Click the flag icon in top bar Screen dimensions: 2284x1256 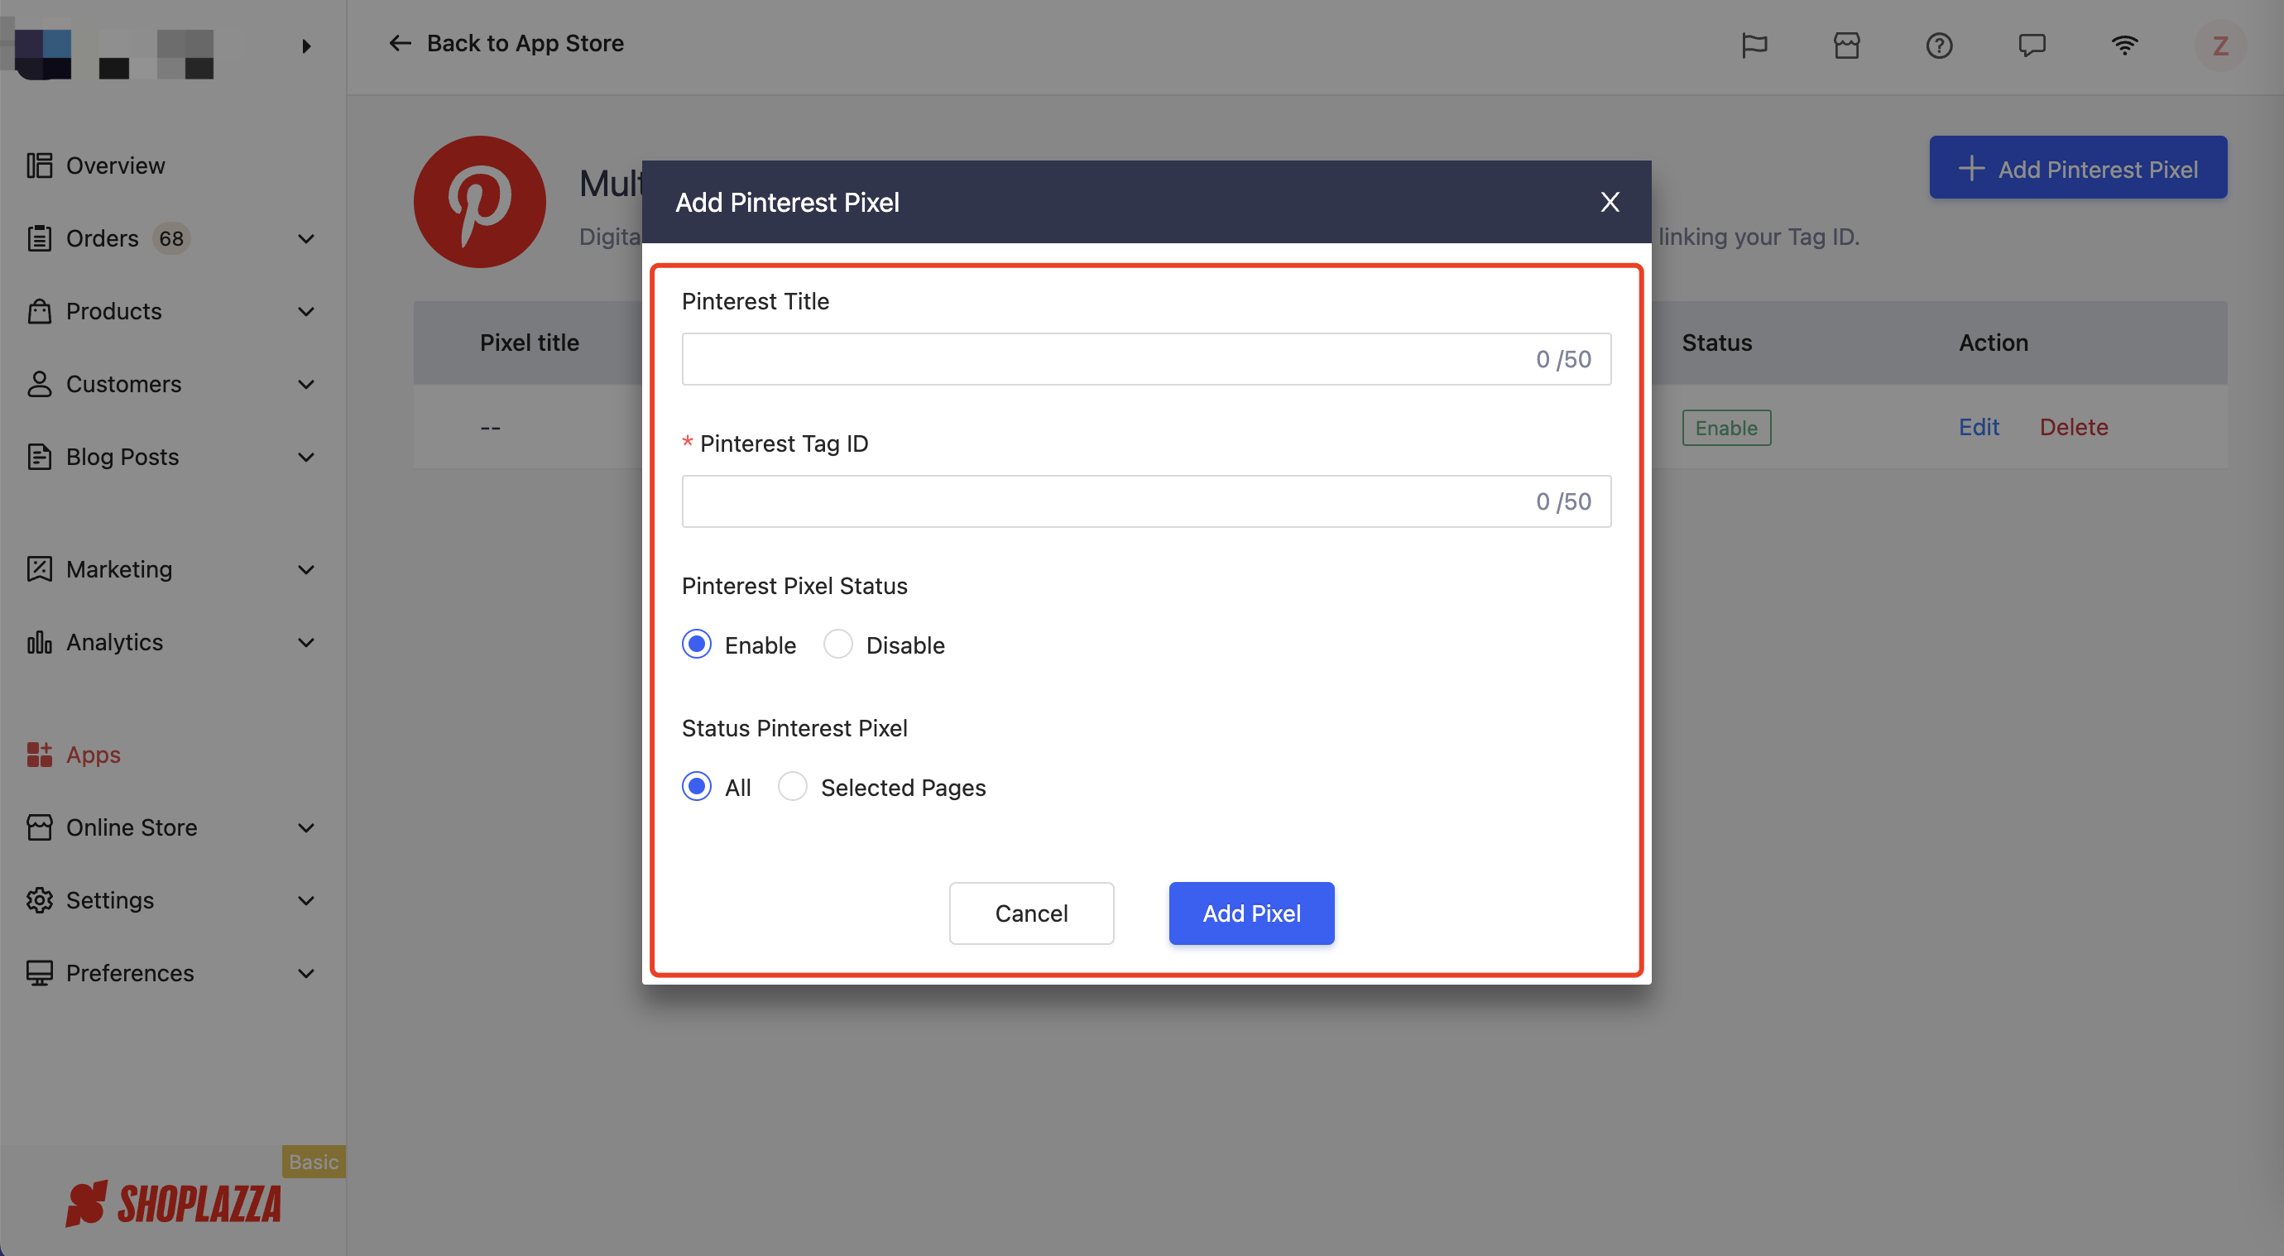(x=1754, y=46)
